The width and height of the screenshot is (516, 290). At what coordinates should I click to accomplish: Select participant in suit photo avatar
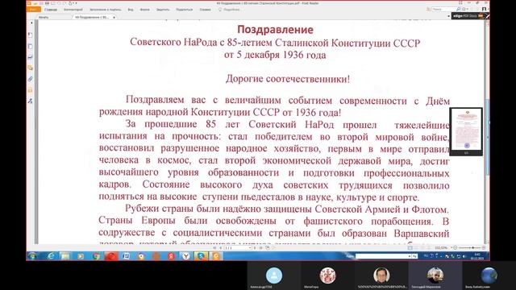381,275
